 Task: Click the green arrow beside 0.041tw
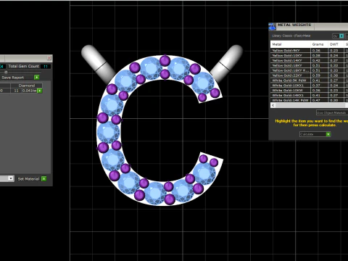click(40, 91)
